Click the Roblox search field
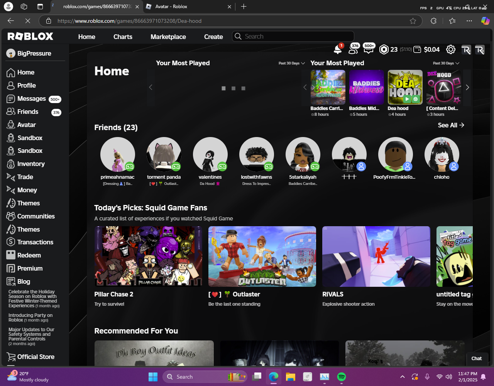Viewport: 494px width, 386px height. click(293, 37)
